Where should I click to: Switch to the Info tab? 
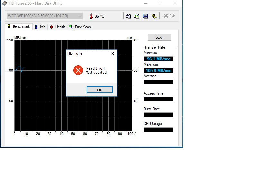40,27
